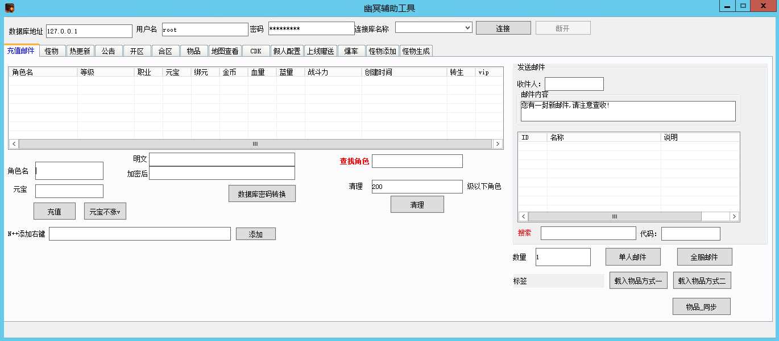Click the character table horizontal scrollbar thumb

(255, 144)
